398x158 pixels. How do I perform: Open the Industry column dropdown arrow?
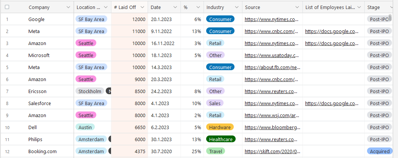pyautogui.click(x=236, y=8)
